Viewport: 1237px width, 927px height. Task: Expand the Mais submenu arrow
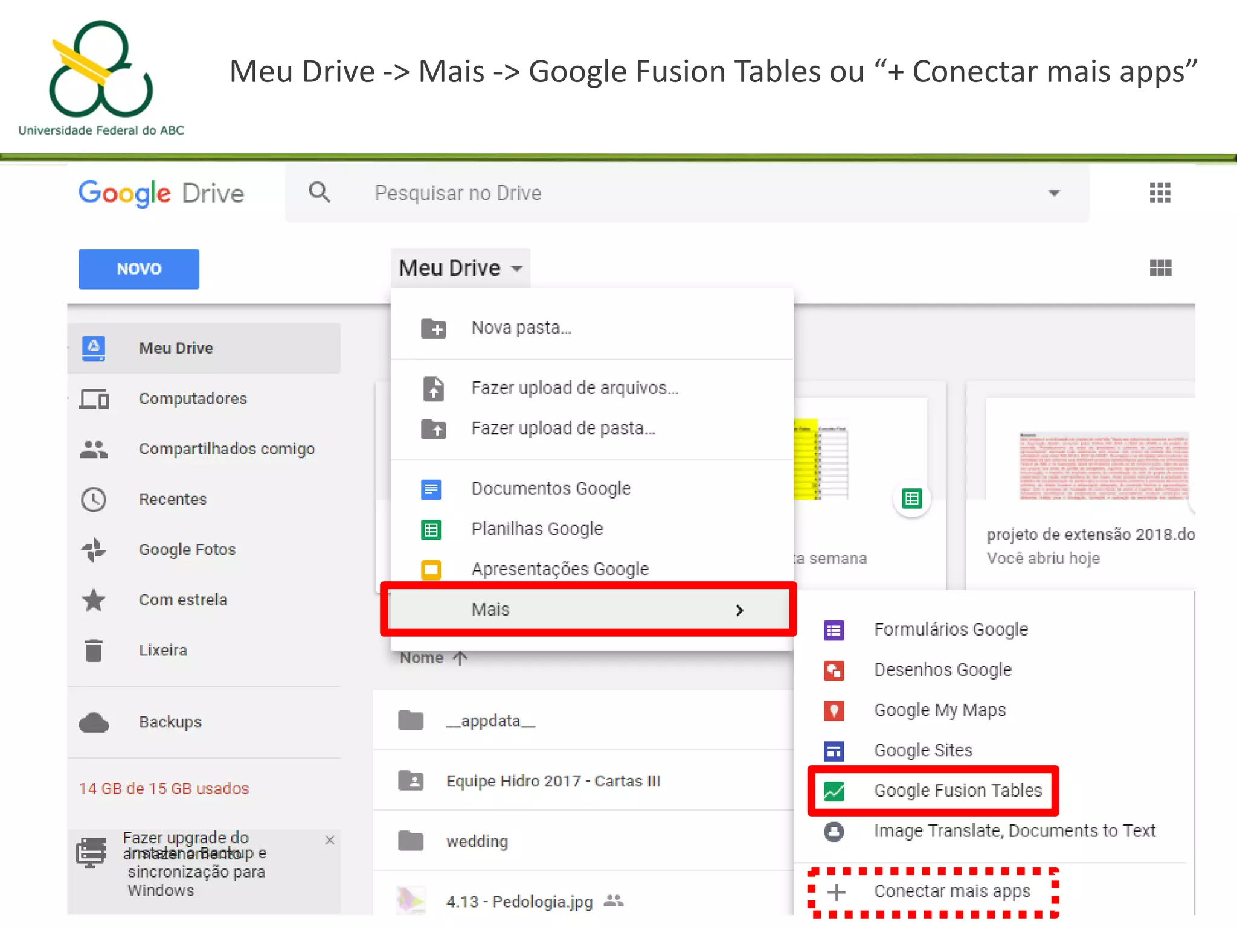click(740, 610)
